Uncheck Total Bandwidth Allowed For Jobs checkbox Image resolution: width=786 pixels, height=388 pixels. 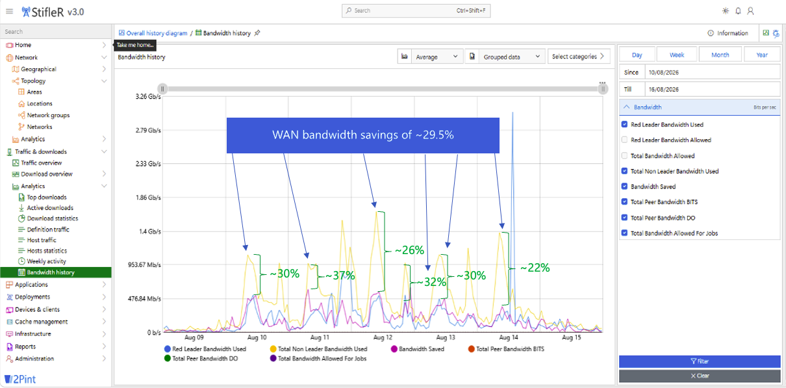[624, 233]
